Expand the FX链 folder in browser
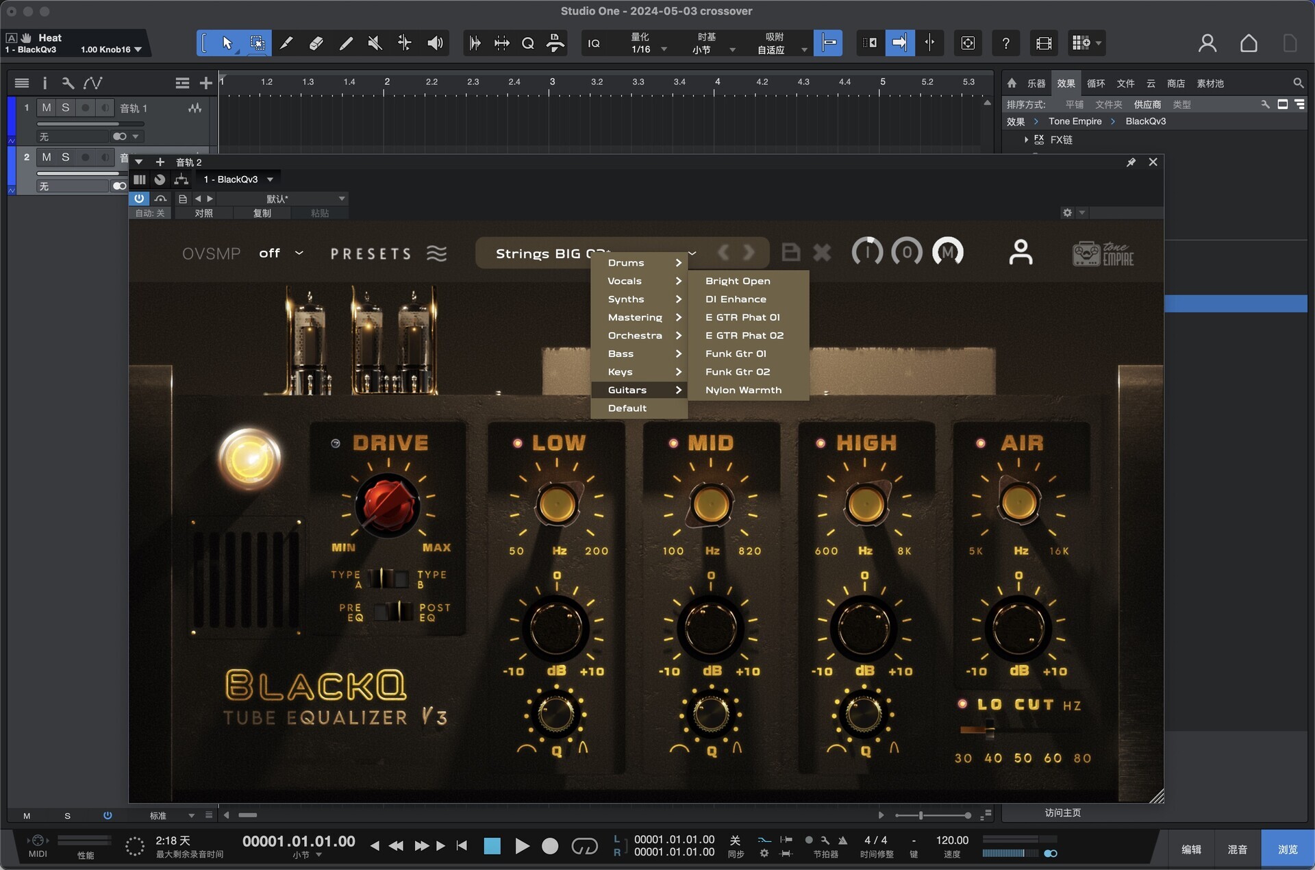1315x870 pixels. [1026, 140]
